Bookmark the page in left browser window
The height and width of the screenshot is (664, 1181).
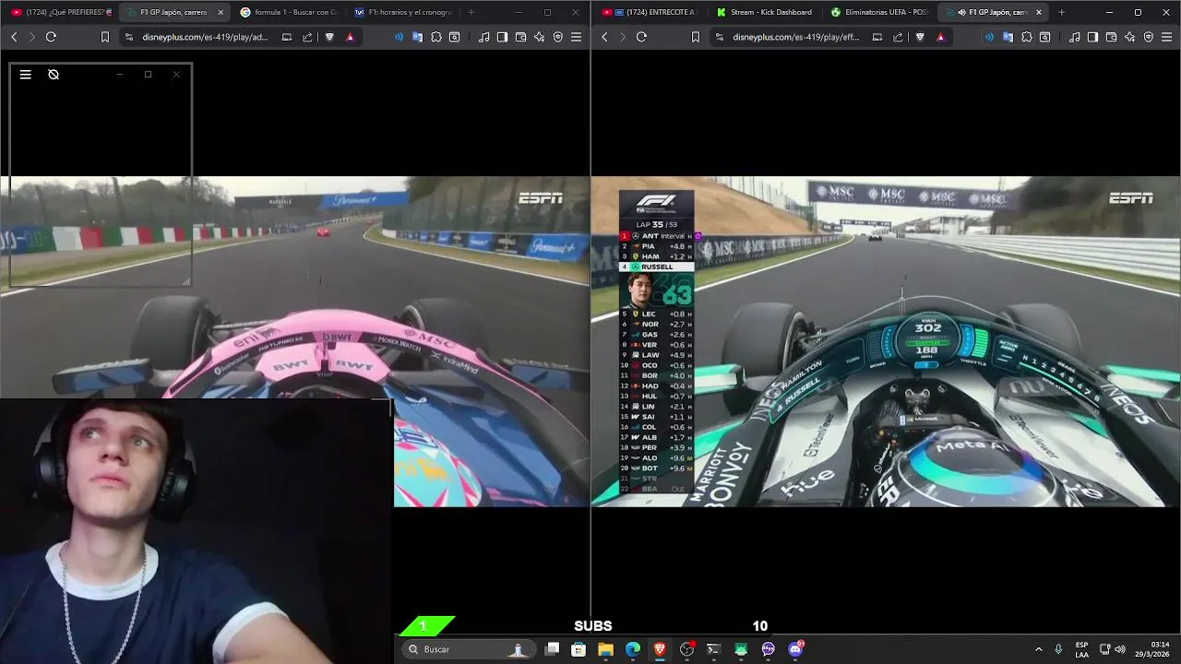tap(105, 37)
